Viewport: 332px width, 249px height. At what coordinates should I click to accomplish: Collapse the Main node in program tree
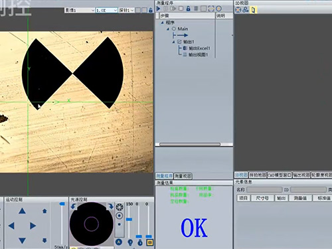coord(168,29)
